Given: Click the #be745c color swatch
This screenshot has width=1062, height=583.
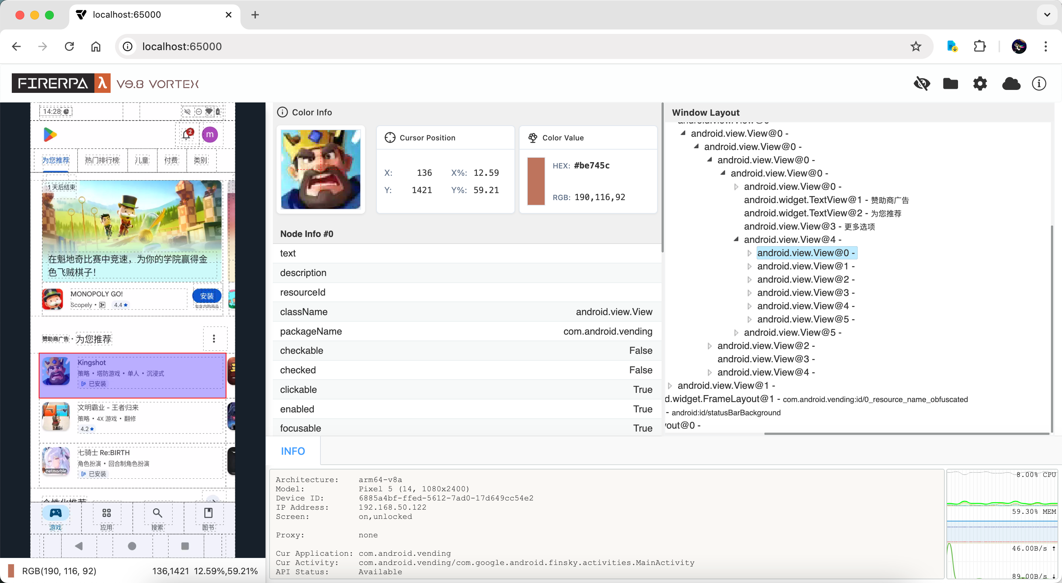Looking at the screenshot, I should pos(536,181).
